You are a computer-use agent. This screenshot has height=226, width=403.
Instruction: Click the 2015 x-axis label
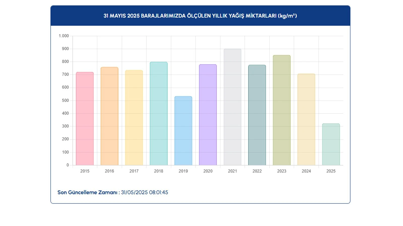pos(85,171)
